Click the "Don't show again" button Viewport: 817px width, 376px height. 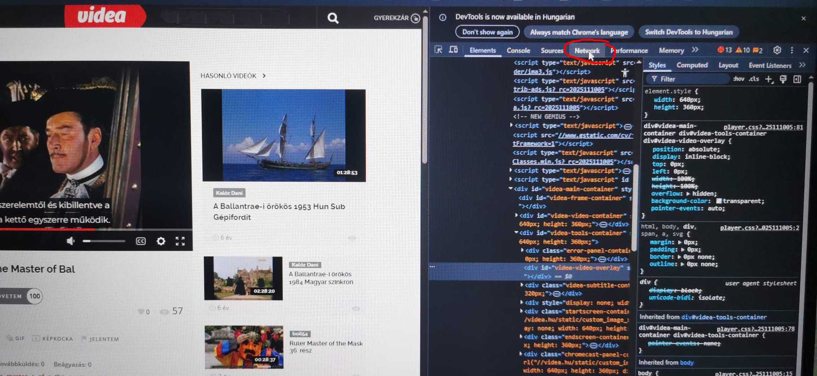[487, 32]
